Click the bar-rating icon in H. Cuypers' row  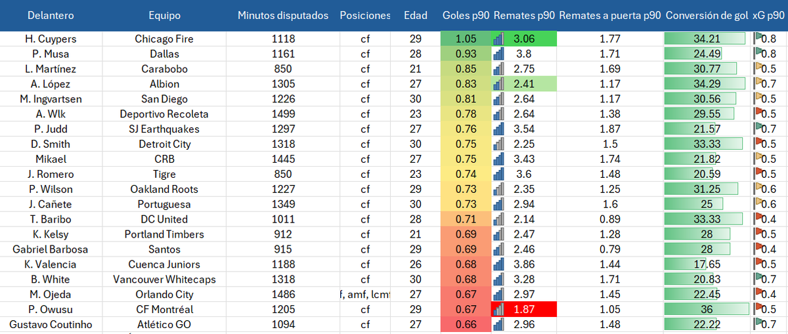coord(498,39)
